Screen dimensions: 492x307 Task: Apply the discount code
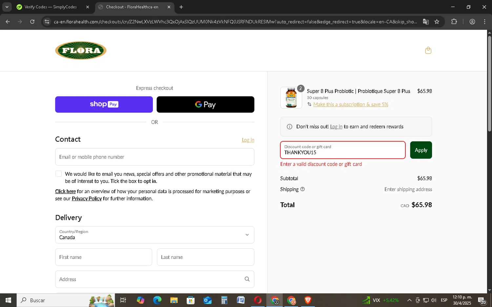coord(421,150)
